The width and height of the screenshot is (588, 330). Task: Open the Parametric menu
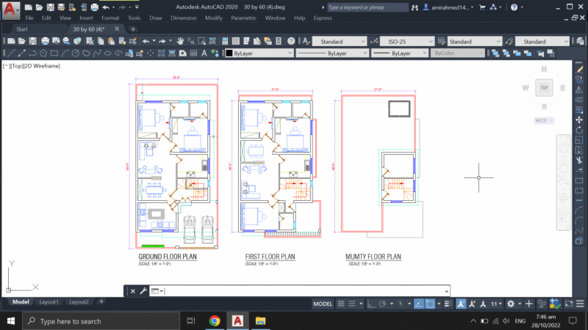[244, 18]
